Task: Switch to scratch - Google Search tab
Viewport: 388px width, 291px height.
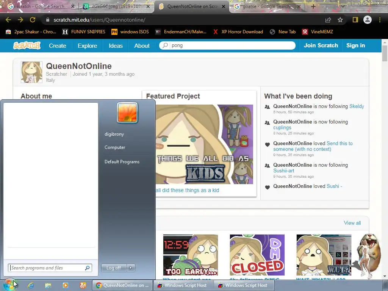Action: coord(40,6)
